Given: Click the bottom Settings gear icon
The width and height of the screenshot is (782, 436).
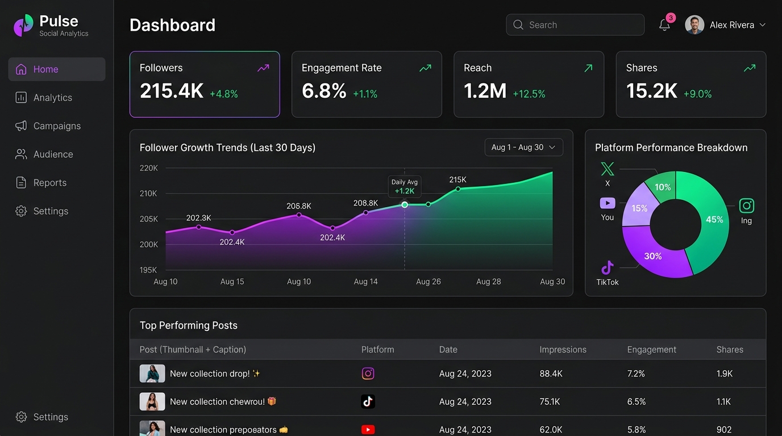Looking at the screenshot, I should [21, 417].
